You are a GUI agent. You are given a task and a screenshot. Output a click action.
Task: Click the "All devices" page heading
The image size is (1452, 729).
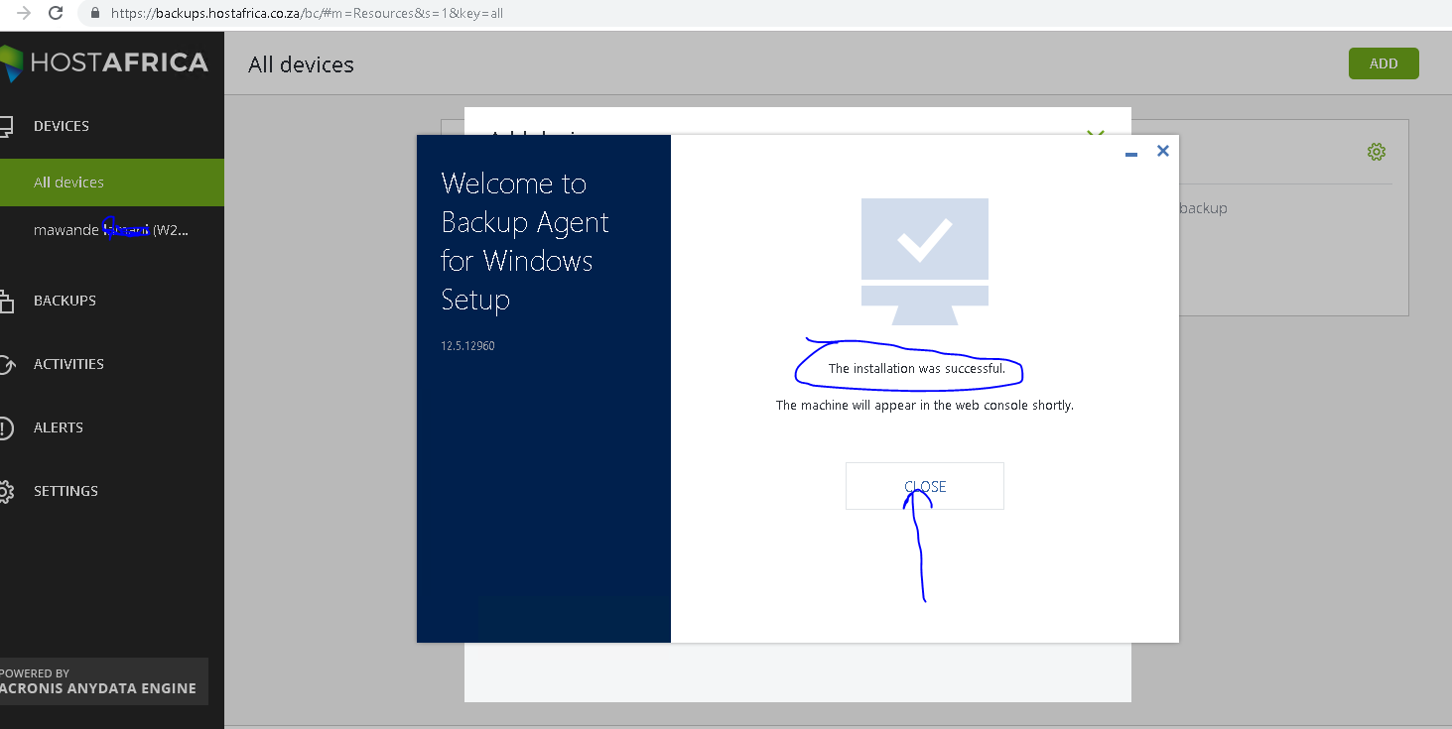pyautogui.click(x=301, y=64)
